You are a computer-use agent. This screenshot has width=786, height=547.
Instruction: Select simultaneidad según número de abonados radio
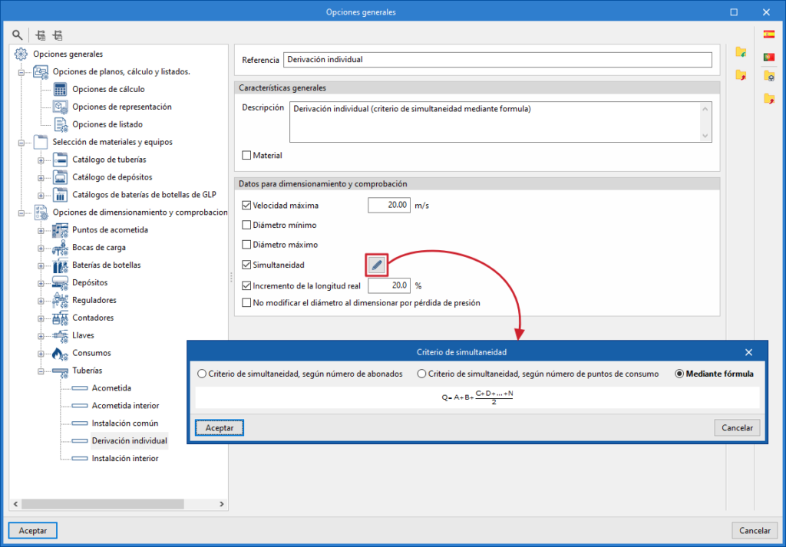coord(202,374)
